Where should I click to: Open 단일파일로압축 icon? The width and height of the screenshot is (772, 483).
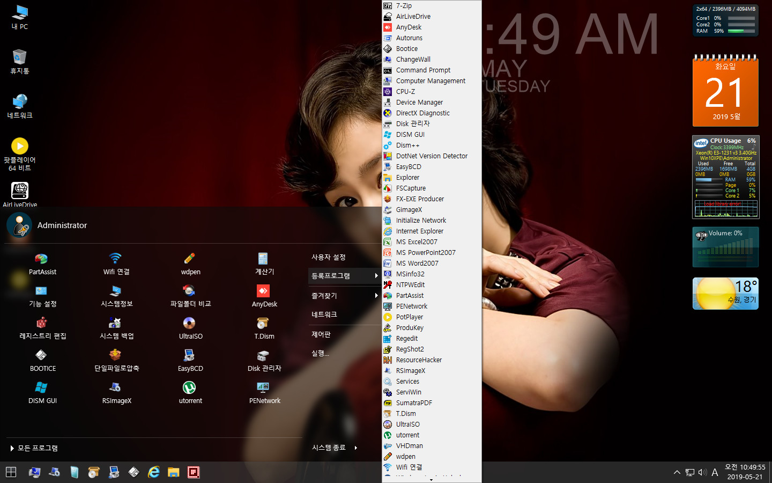tap(116, 361)
